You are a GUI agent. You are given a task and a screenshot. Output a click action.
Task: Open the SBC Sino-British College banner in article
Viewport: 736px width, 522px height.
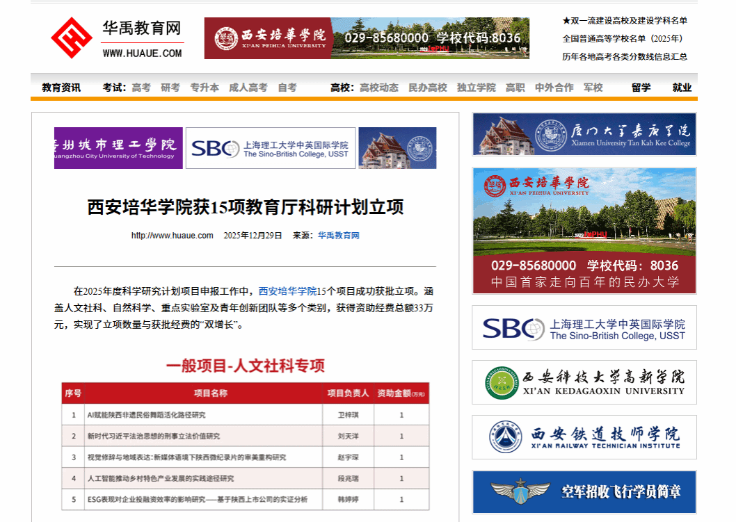point(270,148)
